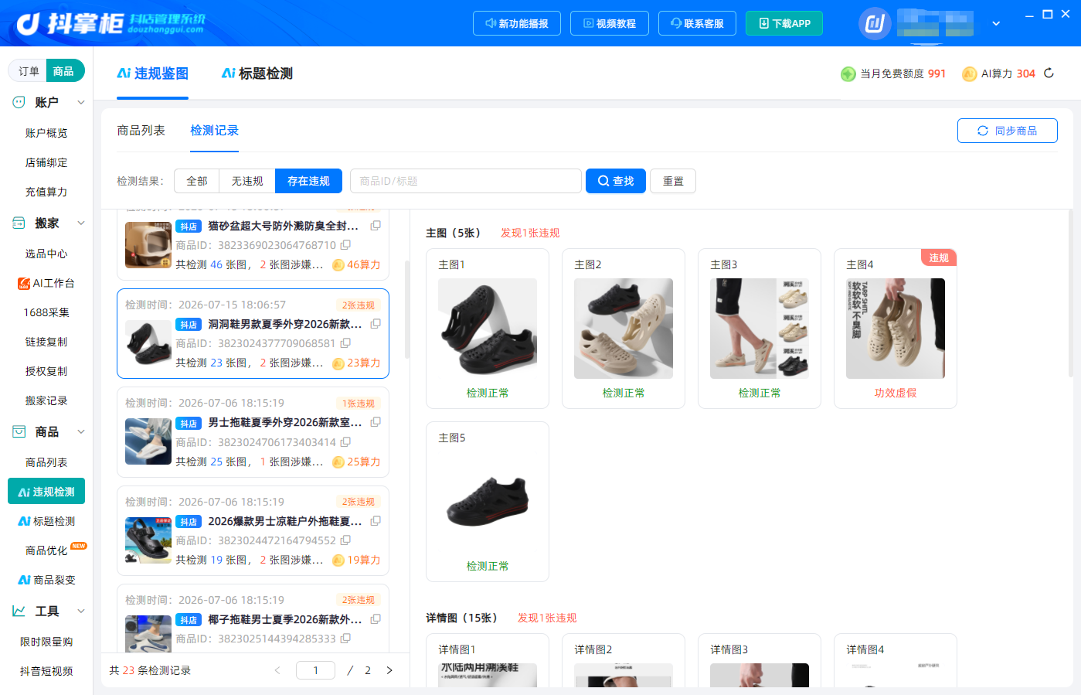
Task: Open 账户概览 in the sidebar
Action: (x=46, y=133)
